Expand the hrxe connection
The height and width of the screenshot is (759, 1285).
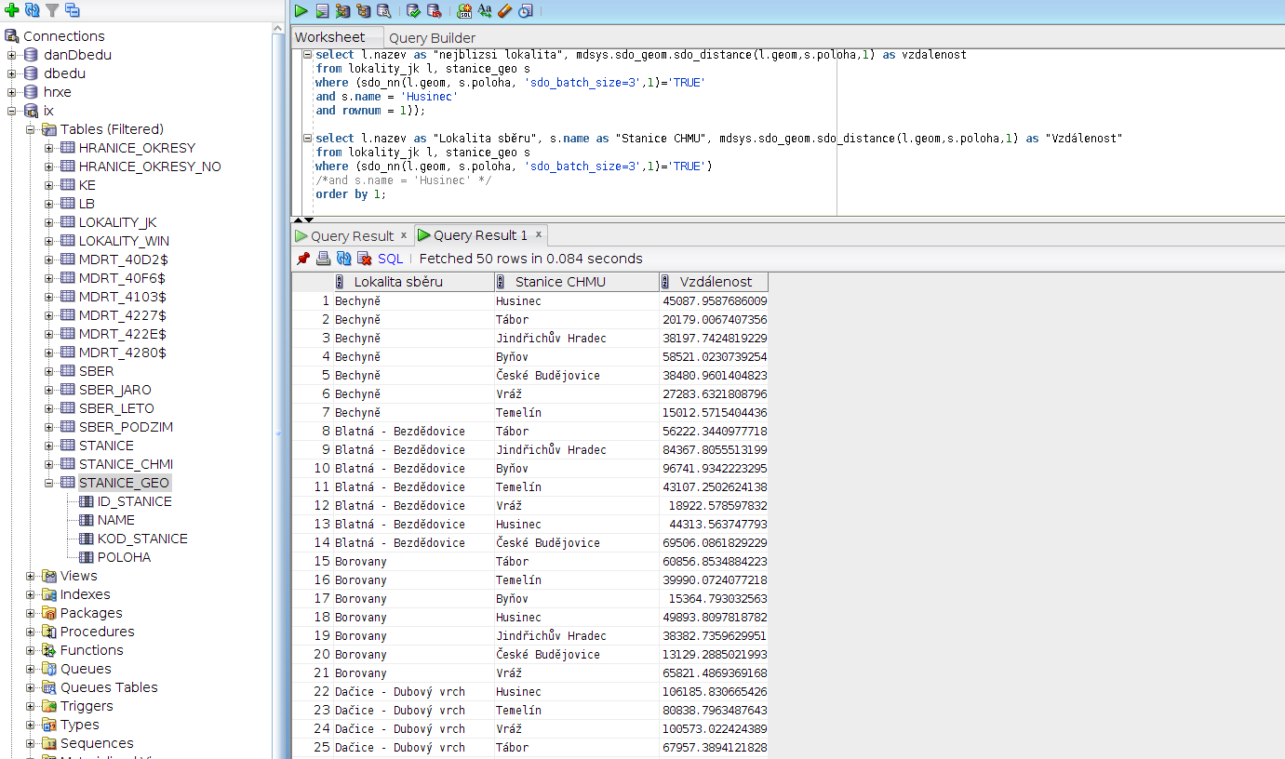12,92
